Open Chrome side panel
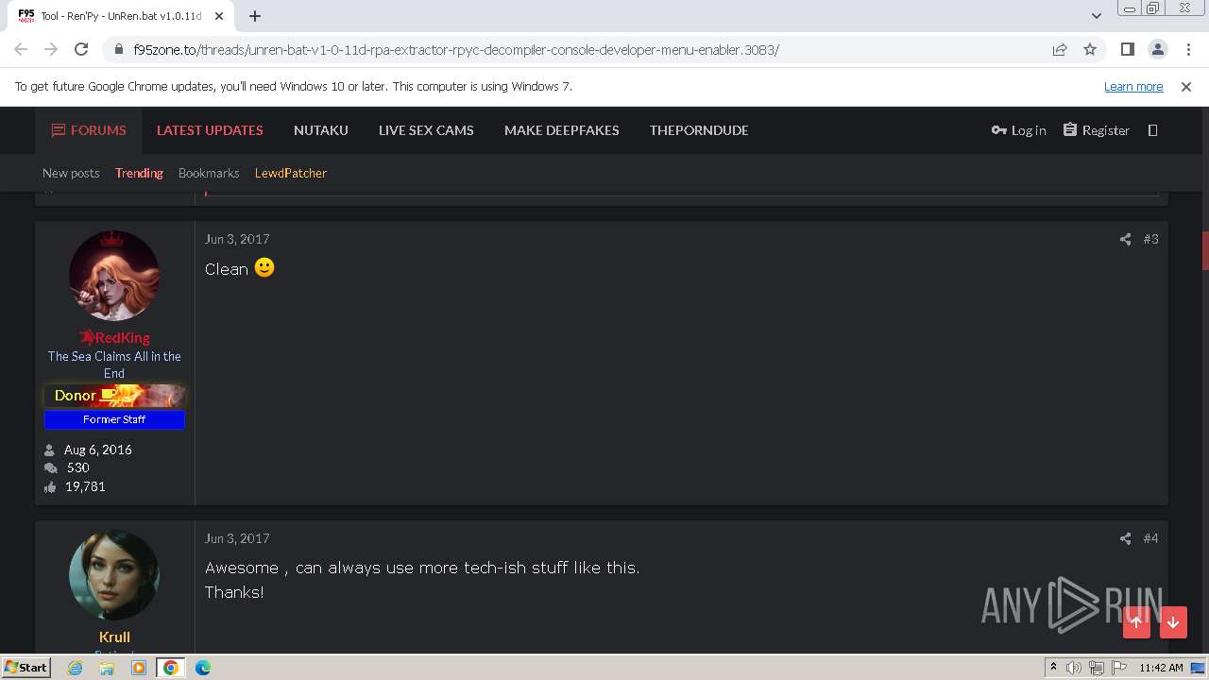 click(x=1127, y=49)
